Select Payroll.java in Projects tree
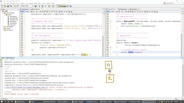The width and height of the screenshot is (184, 103). coord(13,25)
